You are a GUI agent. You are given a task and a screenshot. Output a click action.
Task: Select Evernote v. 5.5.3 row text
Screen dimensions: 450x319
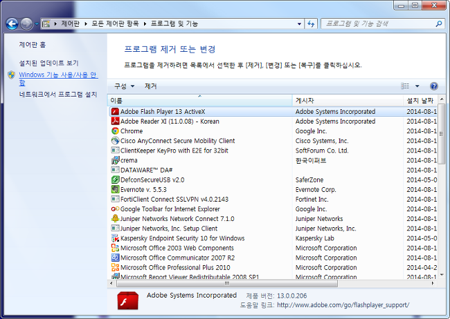point(143,189)
